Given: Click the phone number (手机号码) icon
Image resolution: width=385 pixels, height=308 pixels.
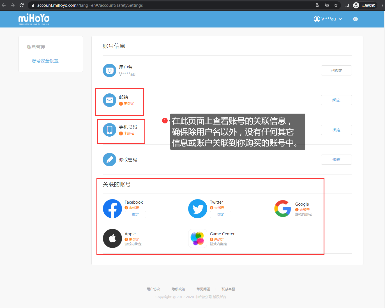Looking at the screenshot, I should click(109, 130).
